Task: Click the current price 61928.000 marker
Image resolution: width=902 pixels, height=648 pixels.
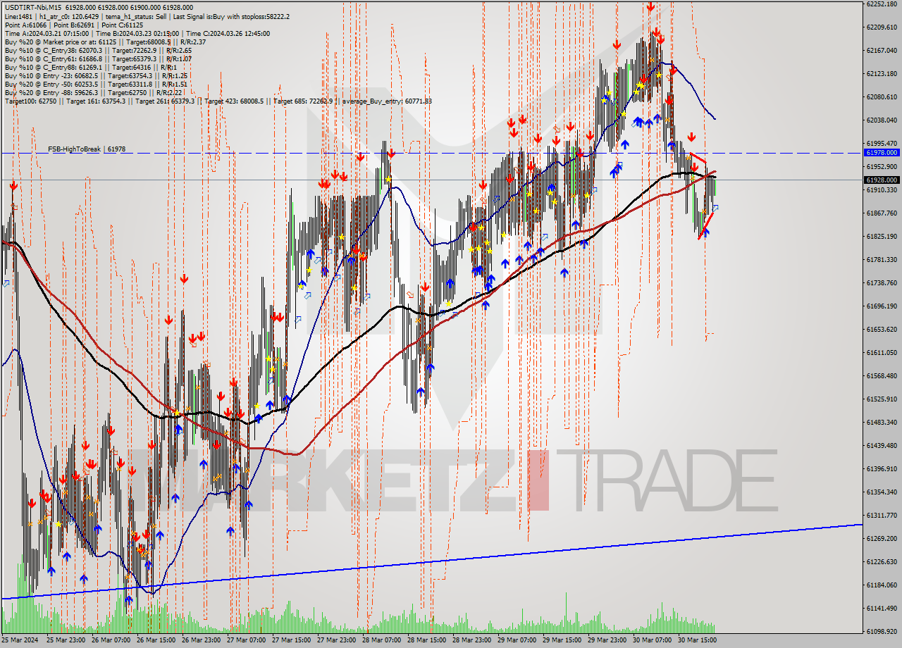Action: tap(882, 180)
